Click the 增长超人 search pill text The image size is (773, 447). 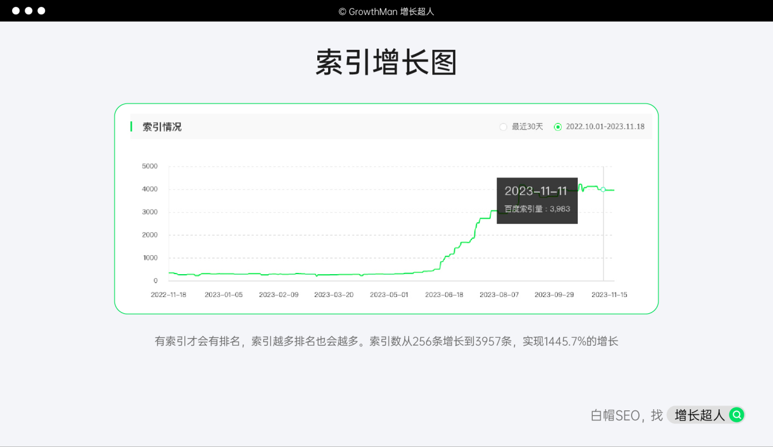[699, 415]
